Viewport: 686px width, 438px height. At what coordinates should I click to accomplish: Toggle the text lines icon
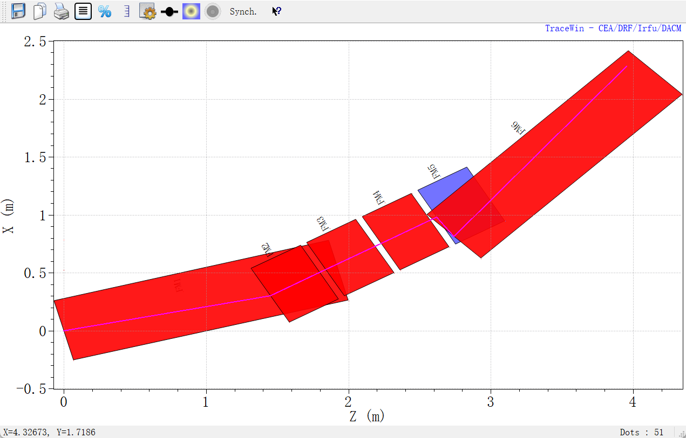83,11
